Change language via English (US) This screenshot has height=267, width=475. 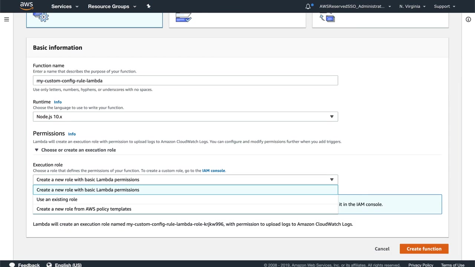(68, 265)
